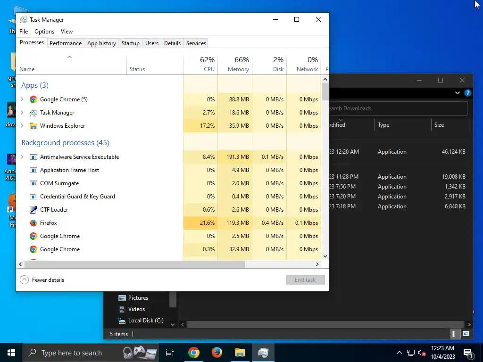483x362 pixels.
Task: Click the 46,124 KB file size
Action: (x=453, y=152)
